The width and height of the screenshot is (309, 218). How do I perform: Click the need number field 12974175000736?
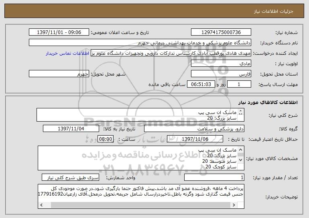click(x=221, y=32)
